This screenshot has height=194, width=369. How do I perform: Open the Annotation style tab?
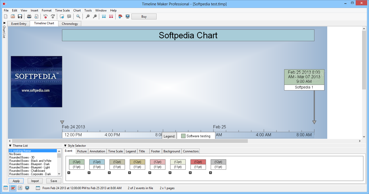[97, 151]
